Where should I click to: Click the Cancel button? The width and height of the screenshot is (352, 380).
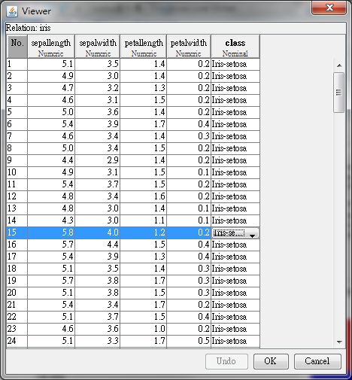click(317, 361)
